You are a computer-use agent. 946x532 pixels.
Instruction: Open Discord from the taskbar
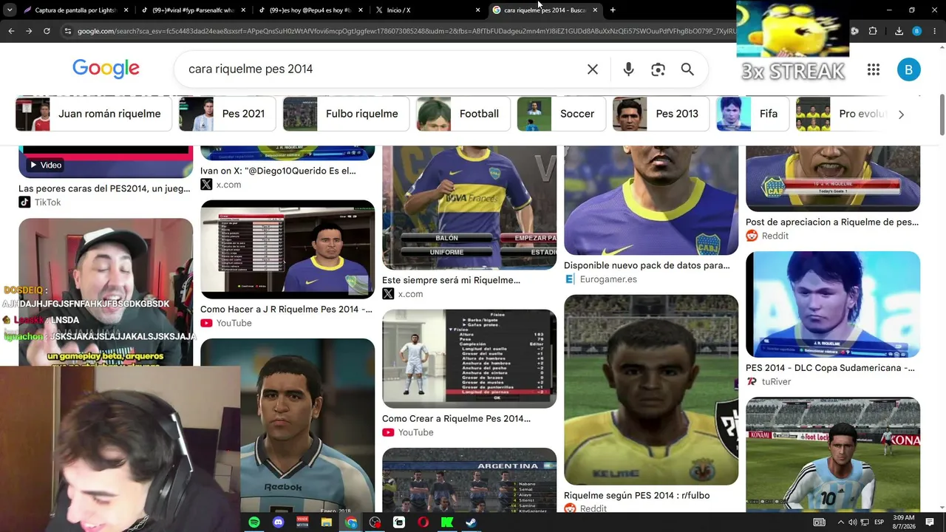click(x=279, y=522)
